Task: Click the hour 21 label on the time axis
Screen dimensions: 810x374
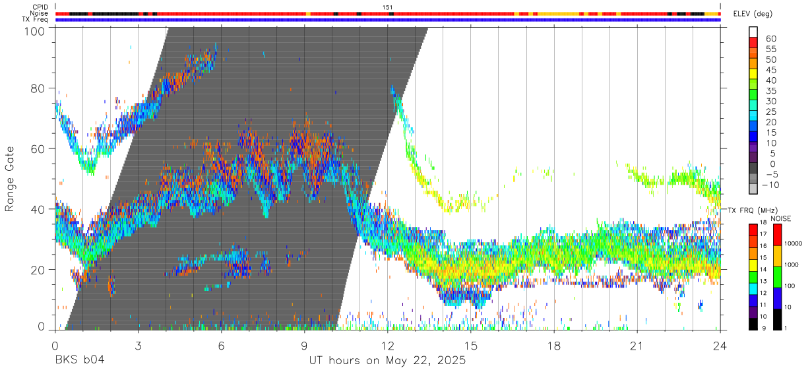Action: 637,346
